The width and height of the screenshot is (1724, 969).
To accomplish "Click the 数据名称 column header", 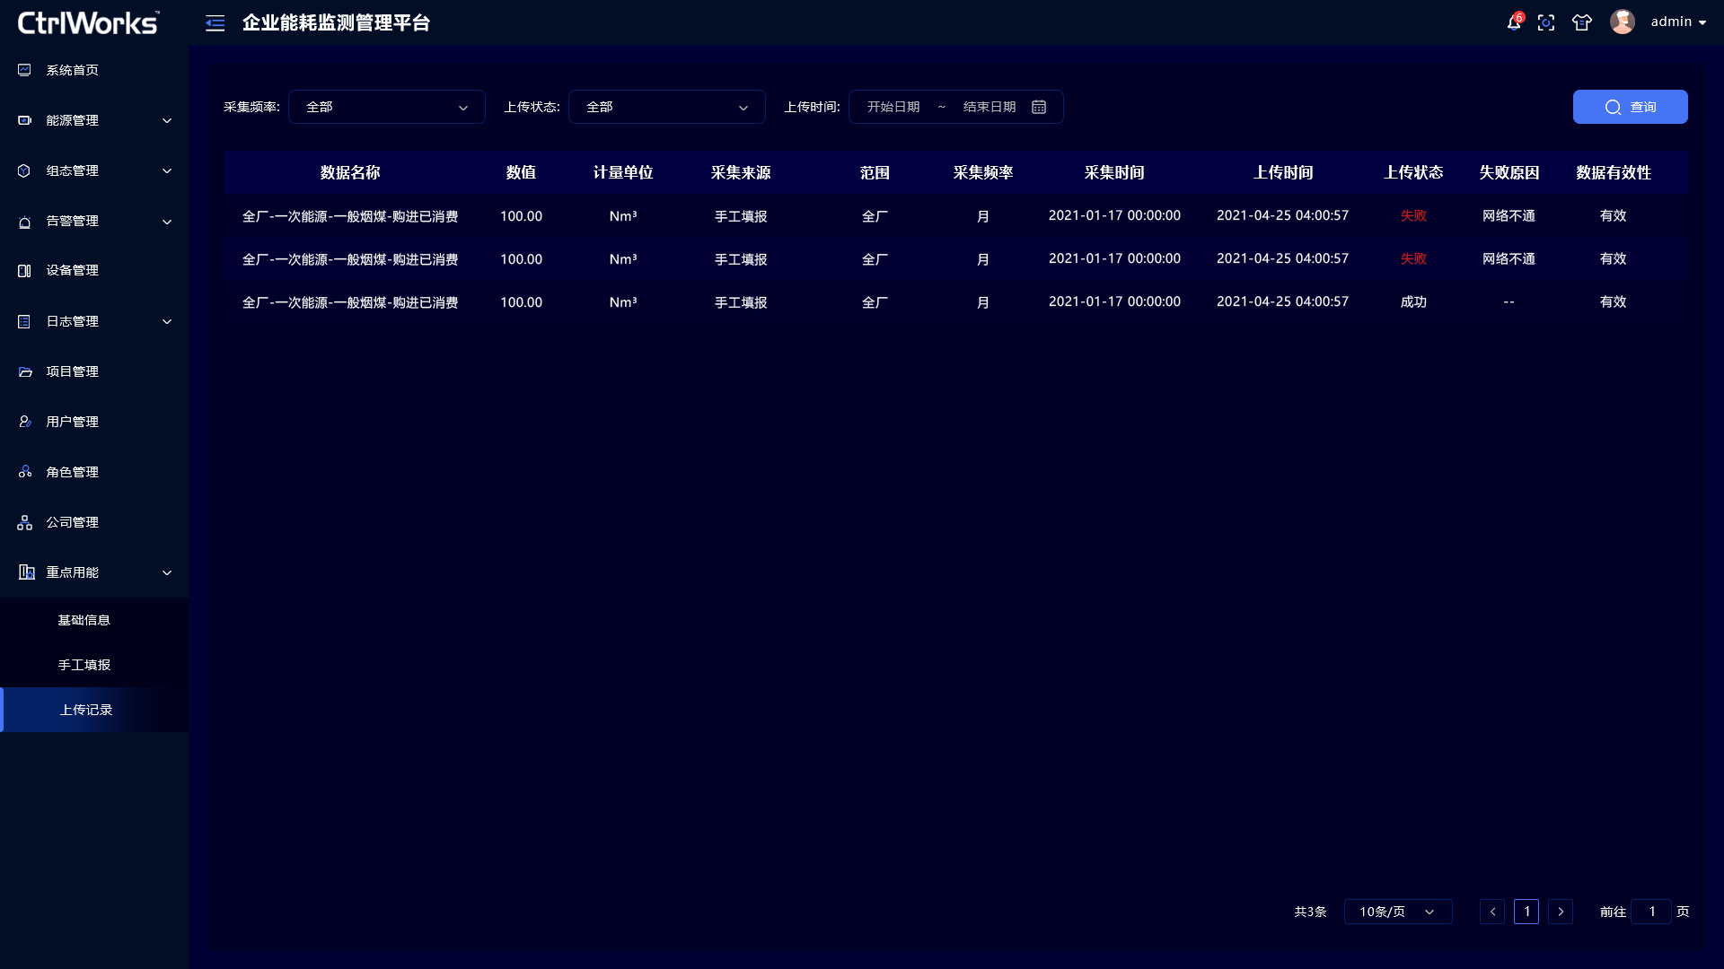I will 350,172.
